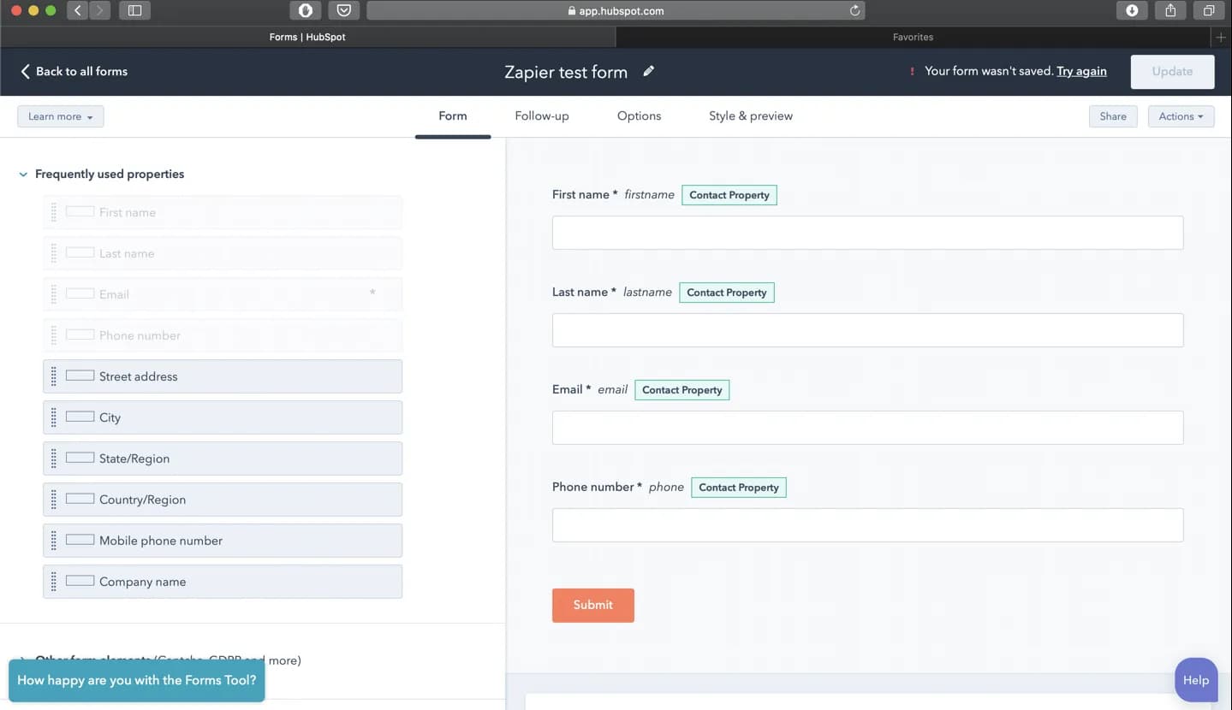This screenshot has height=710, width=1232.
Task: Open Safari downloads icon
Action: [x=1132, y=10]
